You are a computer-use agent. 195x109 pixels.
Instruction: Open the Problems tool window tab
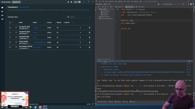pos(118,102)
